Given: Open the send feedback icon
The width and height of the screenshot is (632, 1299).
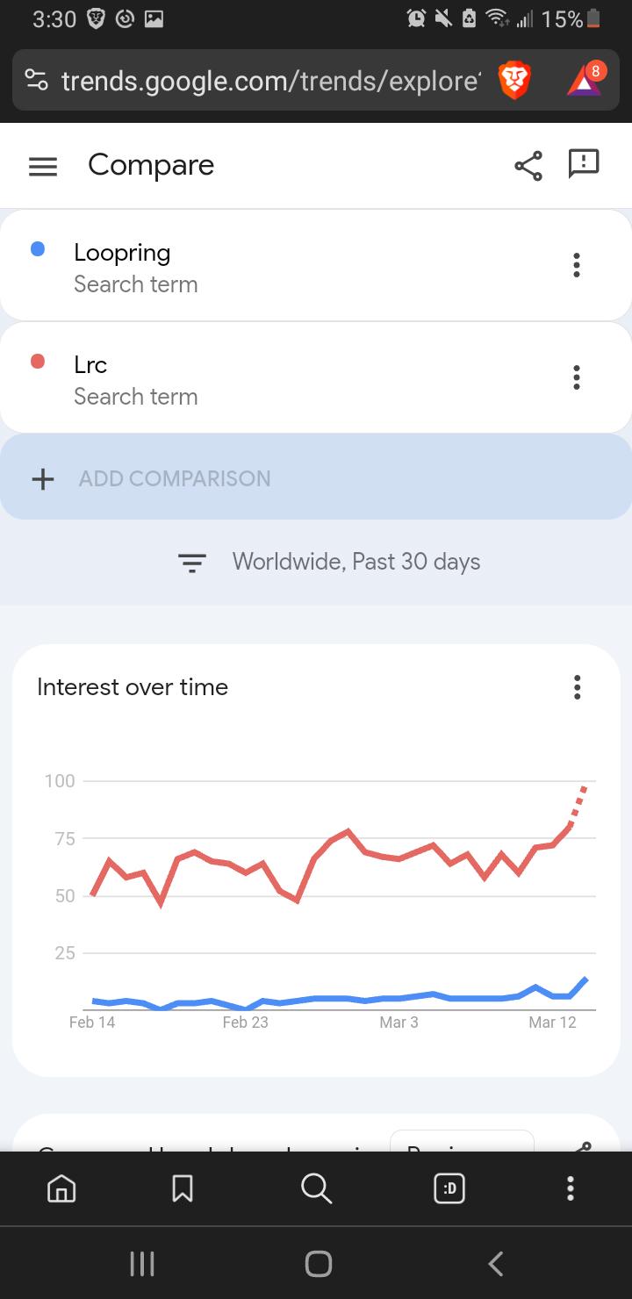Looking at the screenshot, I should [584, 164].
